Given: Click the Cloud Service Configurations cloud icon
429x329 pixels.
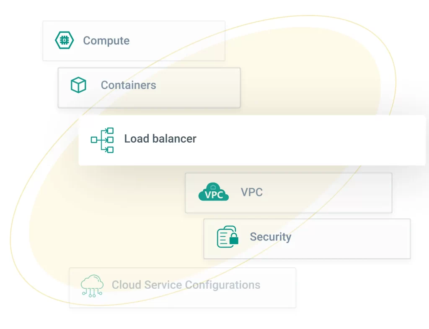Looking at the screenshot, I should coord(92,285).
